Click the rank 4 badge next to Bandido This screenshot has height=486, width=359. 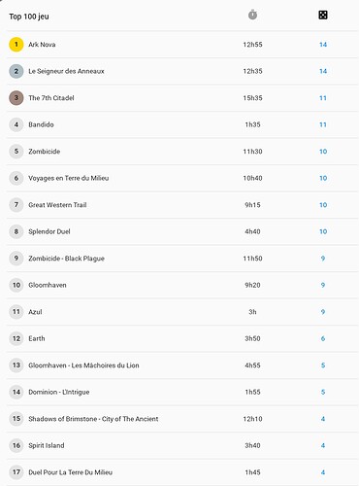[16, 124]
